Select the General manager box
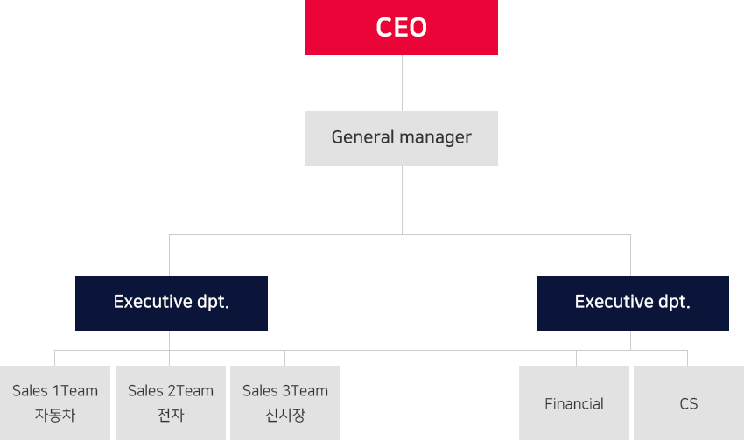The image size is (744, 440). point(402,138)
